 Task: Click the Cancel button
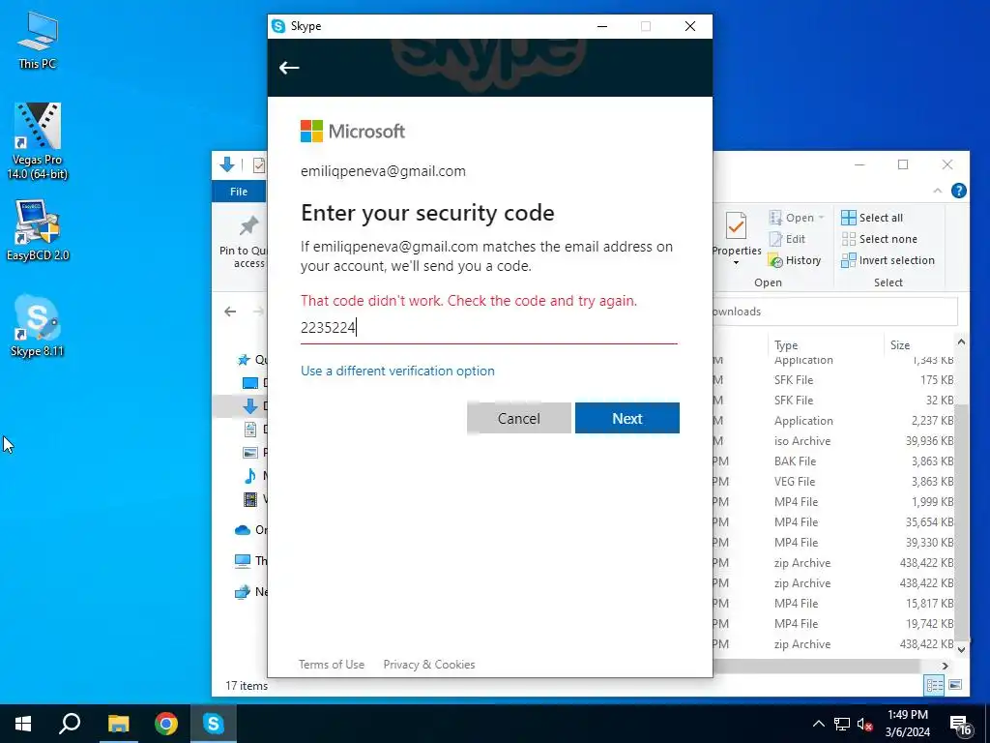tap(519, 418)
